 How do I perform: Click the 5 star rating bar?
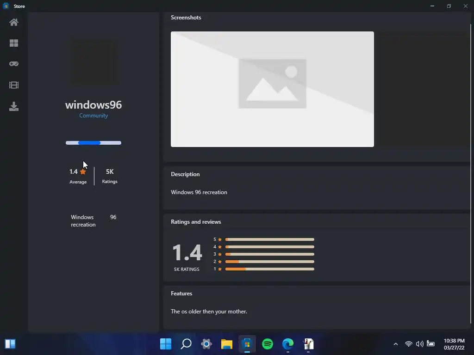tap(270, 239)
